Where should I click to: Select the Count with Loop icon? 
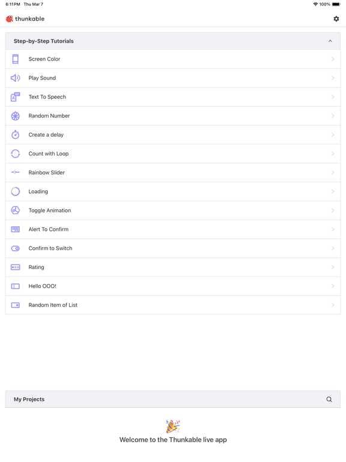pyautogui.click(x=15, y=153)
